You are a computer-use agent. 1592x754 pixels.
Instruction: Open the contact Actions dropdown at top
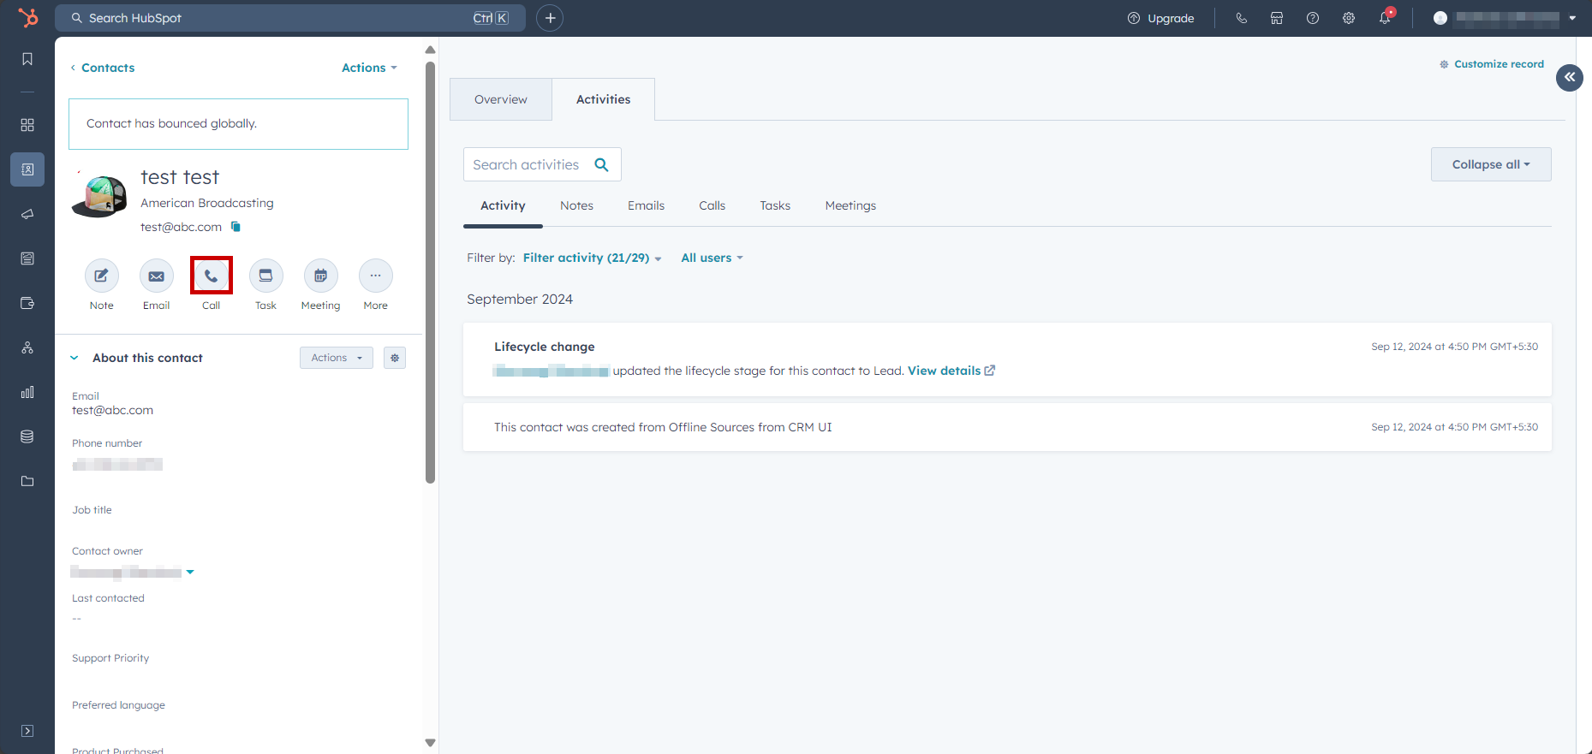pos(369,68)
